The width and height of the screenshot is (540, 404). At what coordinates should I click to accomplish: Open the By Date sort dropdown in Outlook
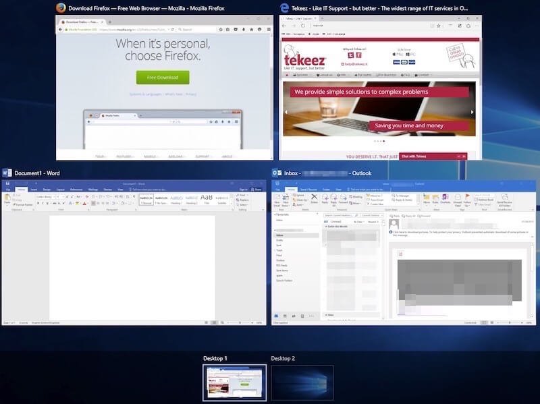(x=359, y=222)
